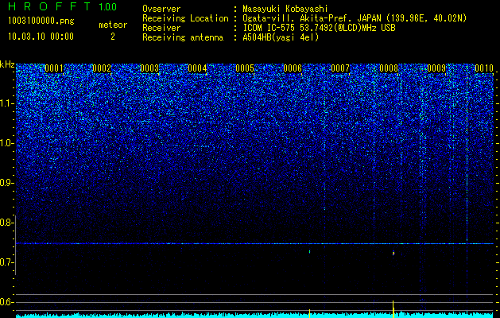Click the 0002 minute marker

click(102, 68)
